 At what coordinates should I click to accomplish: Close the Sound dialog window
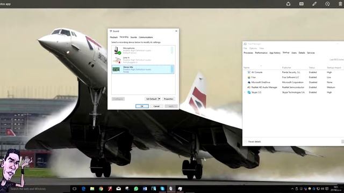point(176,31)
